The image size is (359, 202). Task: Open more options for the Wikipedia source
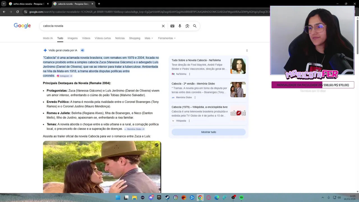189,121
